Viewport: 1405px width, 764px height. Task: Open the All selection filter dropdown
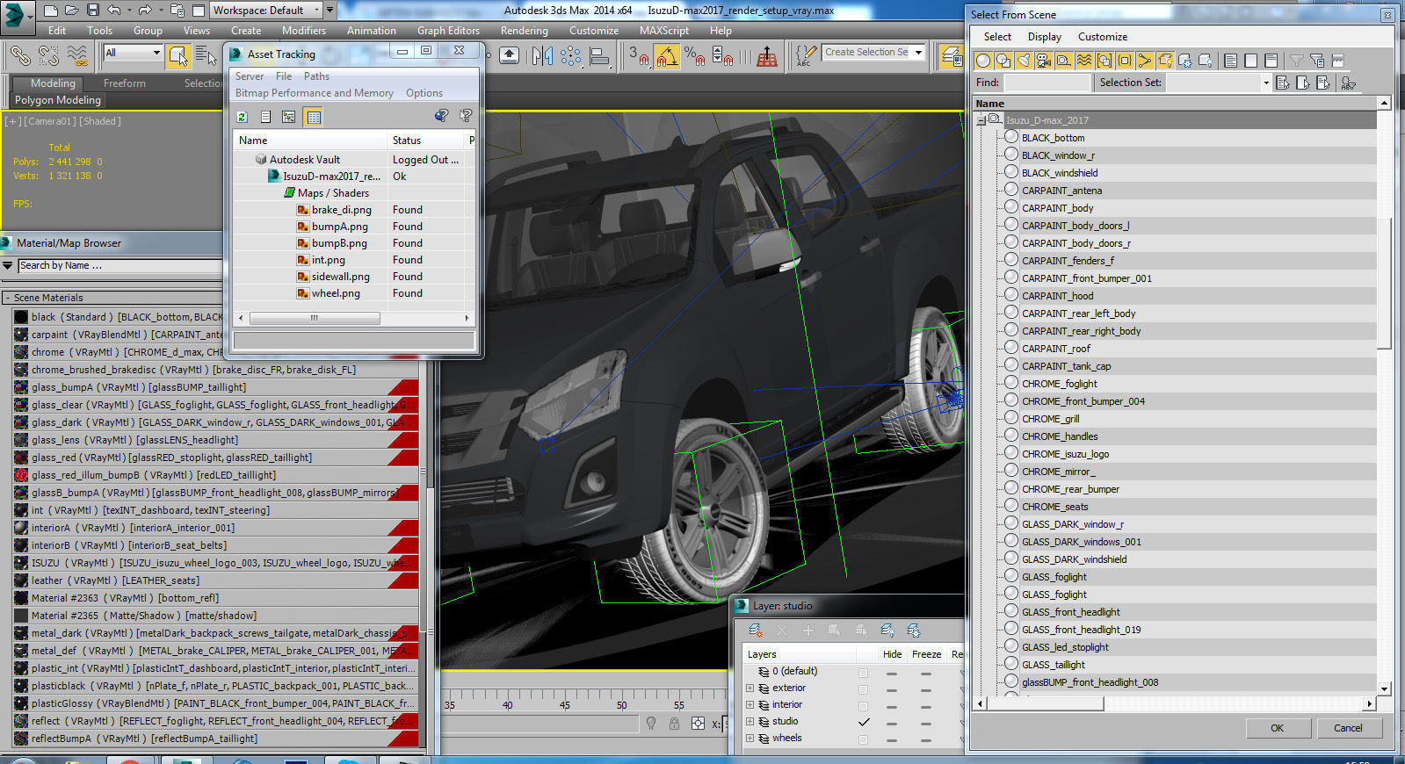point(134,53)
